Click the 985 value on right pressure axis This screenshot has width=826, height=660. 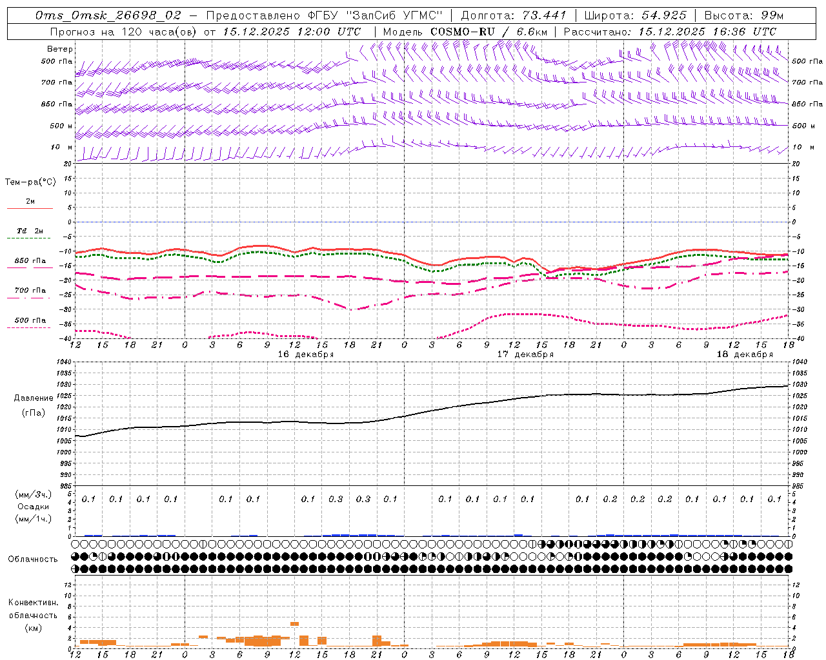click(800, 486)
